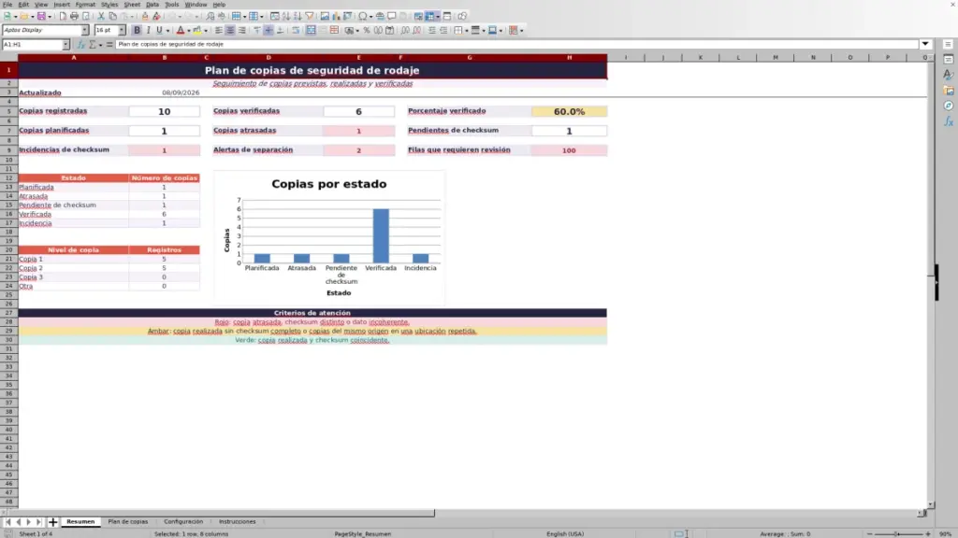Click the zoom slider in status bar

[898, 533]
